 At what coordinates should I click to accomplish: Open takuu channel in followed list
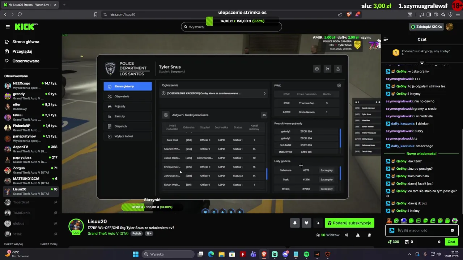click(31, 117)
